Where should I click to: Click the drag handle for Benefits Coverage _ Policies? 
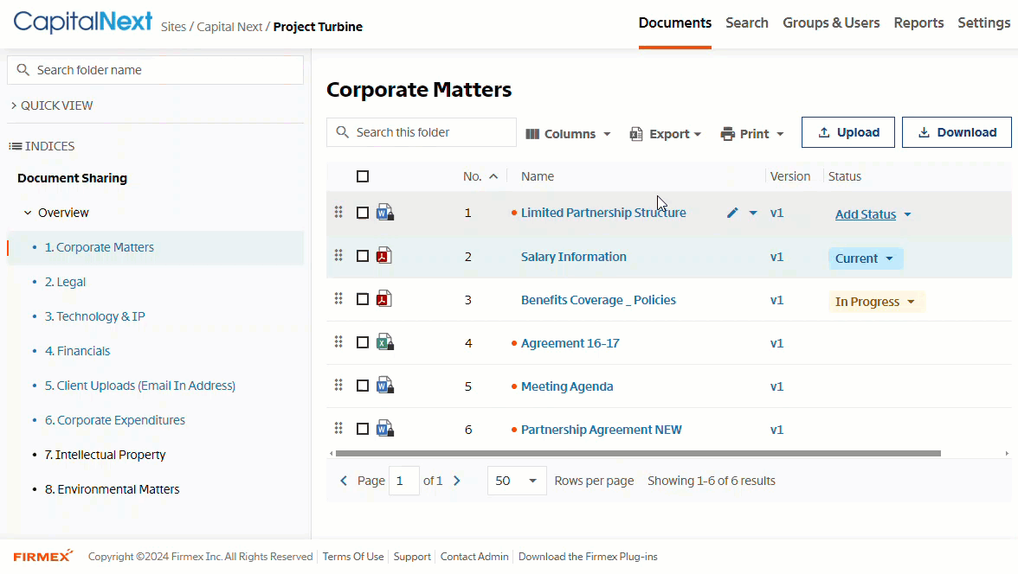click(x=338, y=298)
